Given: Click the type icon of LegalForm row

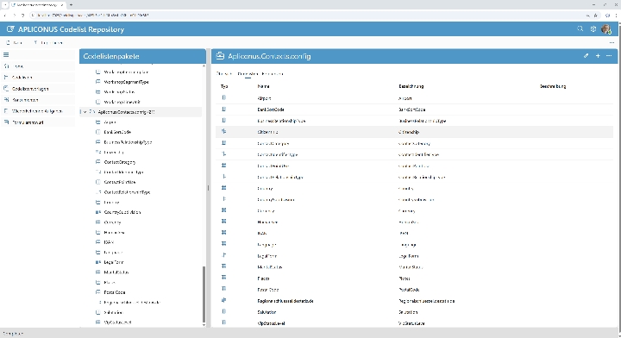Looking at the screenshot, I should (223, 255).
